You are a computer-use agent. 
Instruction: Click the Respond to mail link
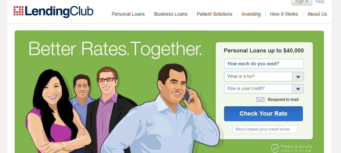click(x=283, y=100)
